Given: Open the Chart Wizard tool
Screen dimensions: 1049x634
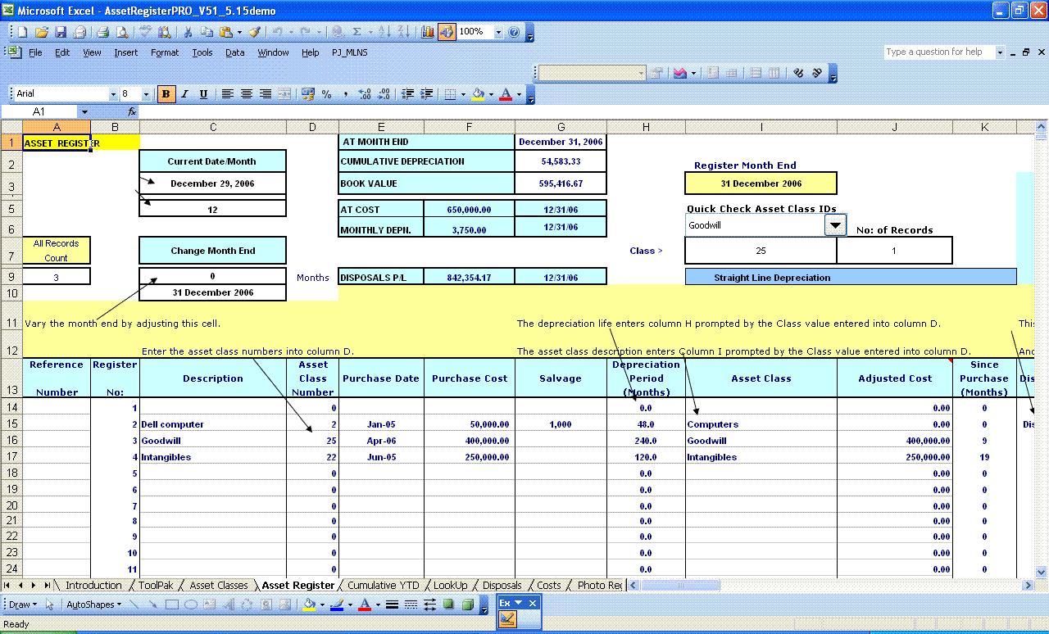Looking at the screenshot, I should [428, 32].
